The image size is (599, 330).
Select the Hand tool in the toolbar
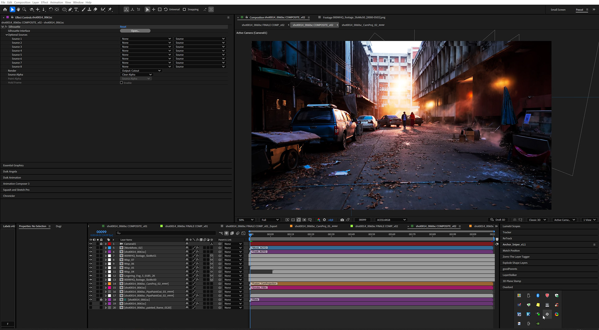coord(18,10)
